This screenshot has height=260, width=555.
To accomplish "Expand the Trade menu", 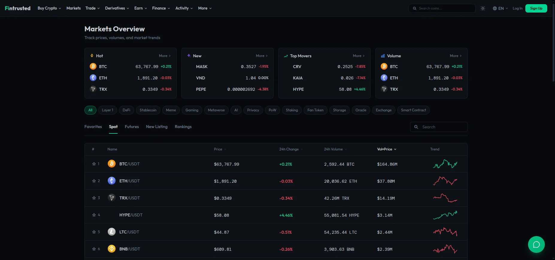I will pyautogui.click(x=92, y=8).
